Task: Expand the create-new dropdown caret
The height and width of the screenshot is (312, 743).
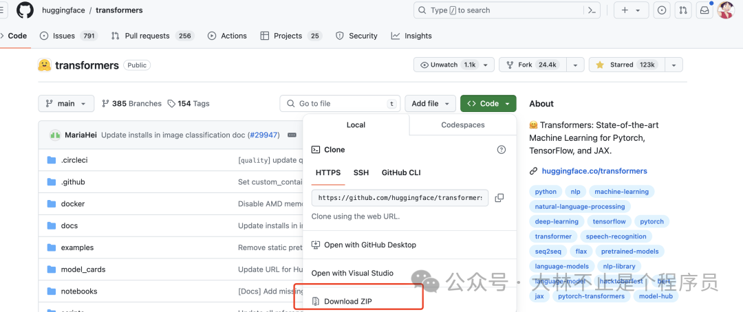Action: point(638,10)
